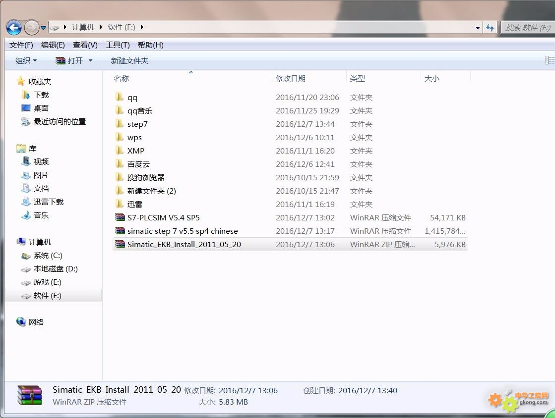Click 创建日期 value in details pane
The height and width of the screenshot is (418, 555).
[368, 391]
